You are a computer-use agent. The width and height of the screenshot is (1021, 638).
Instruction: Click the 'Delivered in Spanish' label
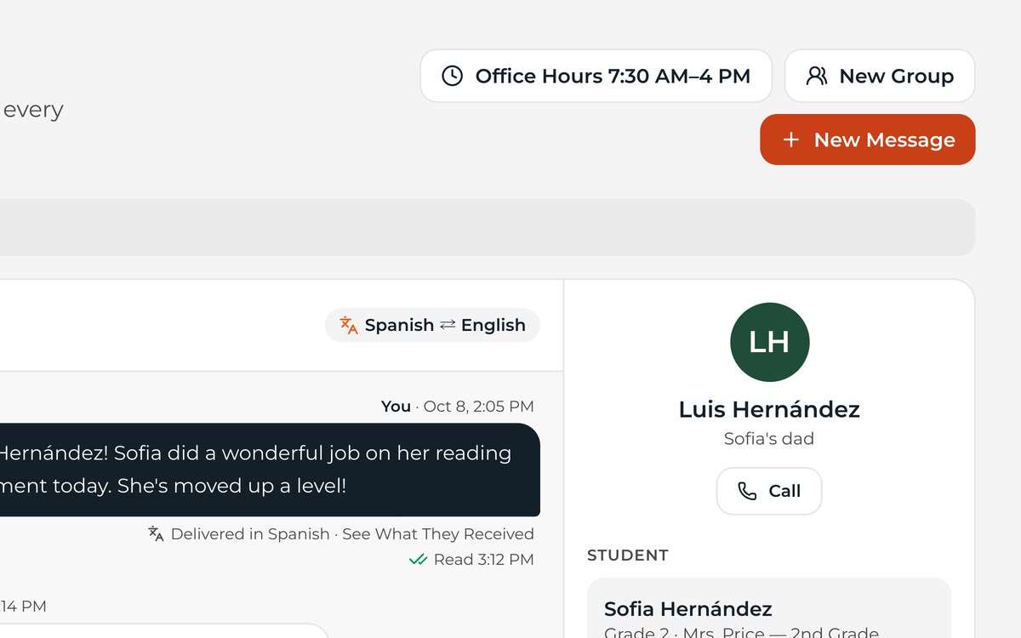[250, 534]
